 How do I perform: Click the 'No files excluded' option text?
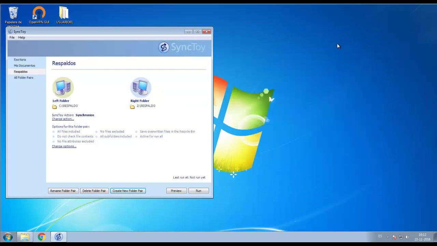click(x=112, y=132)
